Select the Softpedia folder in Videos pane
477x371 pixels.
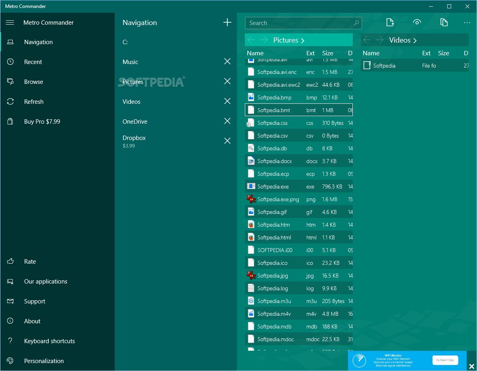click(x=415, y=66)
